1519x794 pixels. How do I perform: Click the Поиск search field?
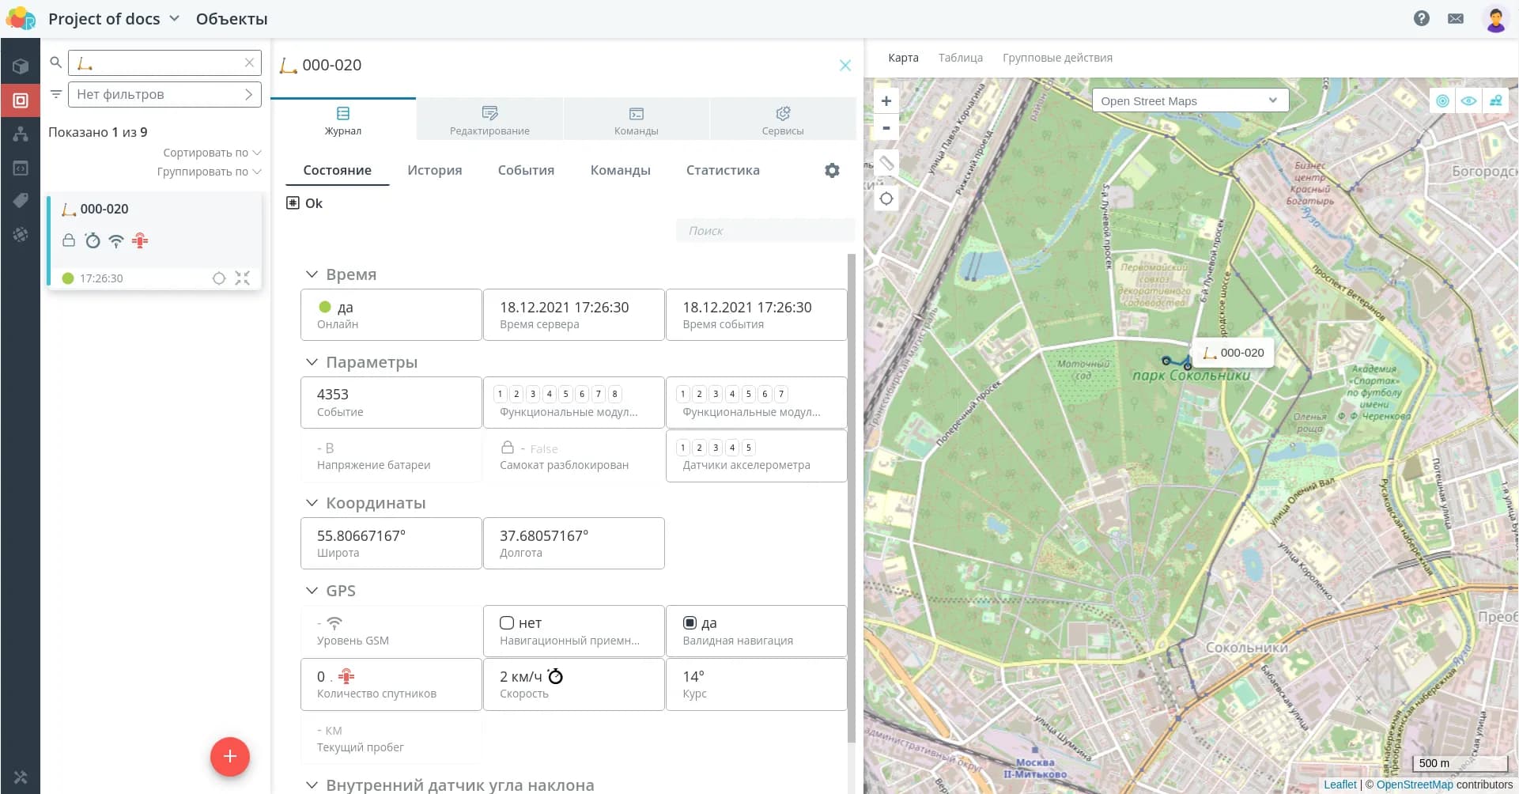coord(764,231)
